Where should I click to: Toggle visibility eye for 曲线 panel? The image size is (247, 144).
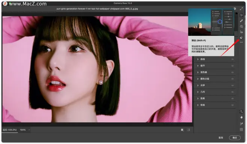pyautogui.click(x=232, y=59)
